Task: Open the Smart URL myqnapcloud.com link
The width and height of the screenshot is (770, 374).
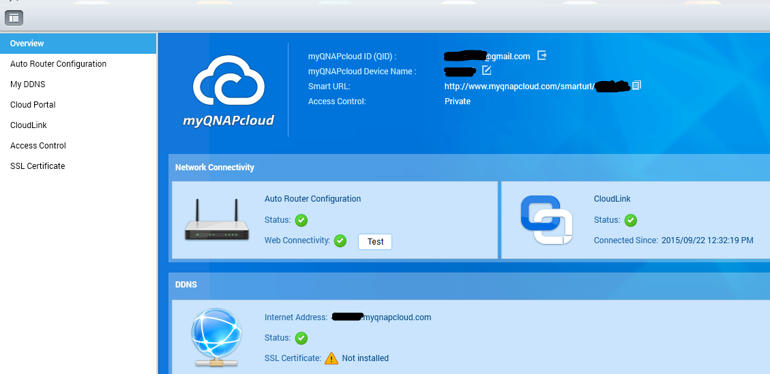Action: [518, 87]
